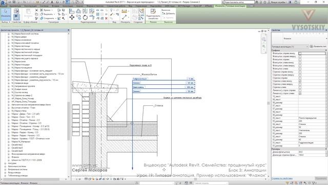328x185 pixels.
Task: Check 'Стрелка справа внизу' checkbox
Action: (300, 72)
